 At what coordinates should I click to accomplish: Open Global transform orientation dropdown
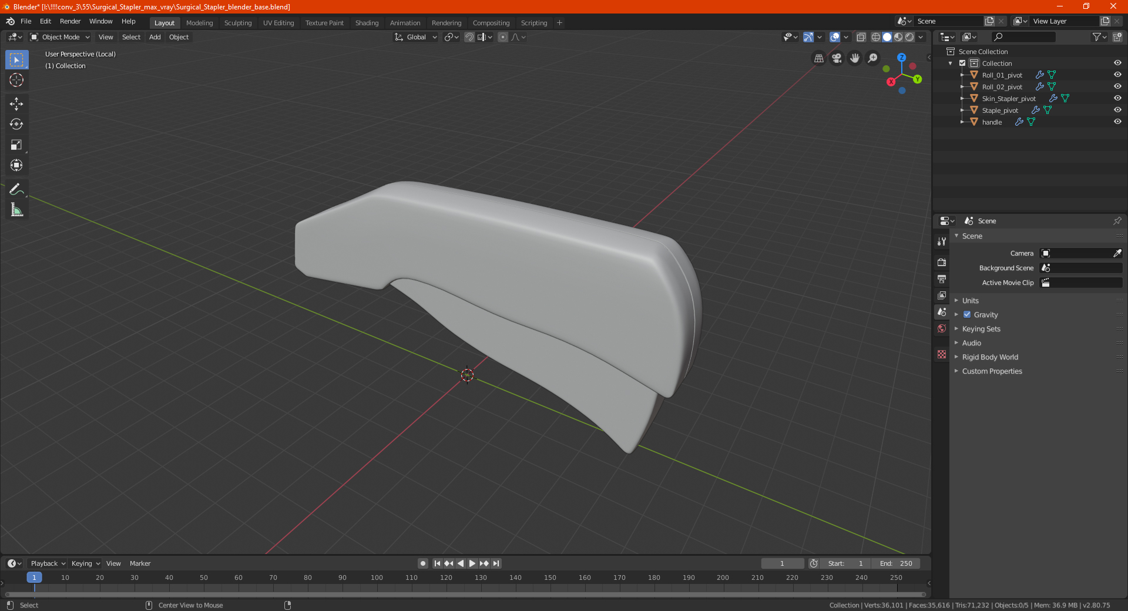pos(416,37)
